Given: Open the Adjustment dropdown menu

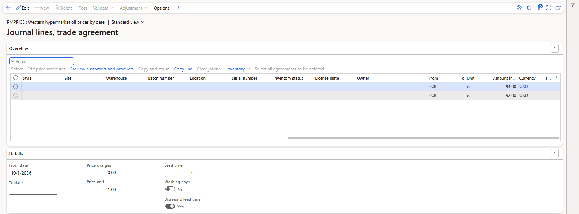Looking at the screenshot, I should [133, 8].
